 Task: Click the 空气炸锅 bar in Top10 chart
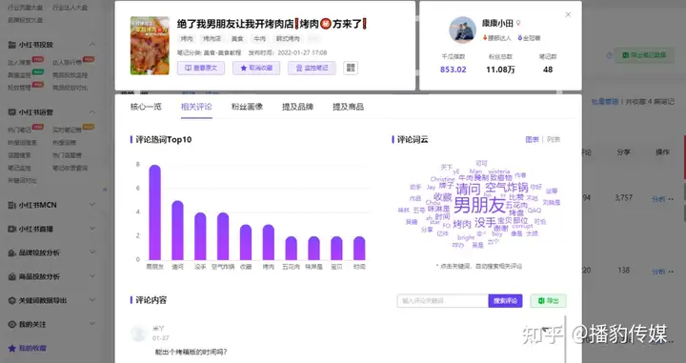223,236
